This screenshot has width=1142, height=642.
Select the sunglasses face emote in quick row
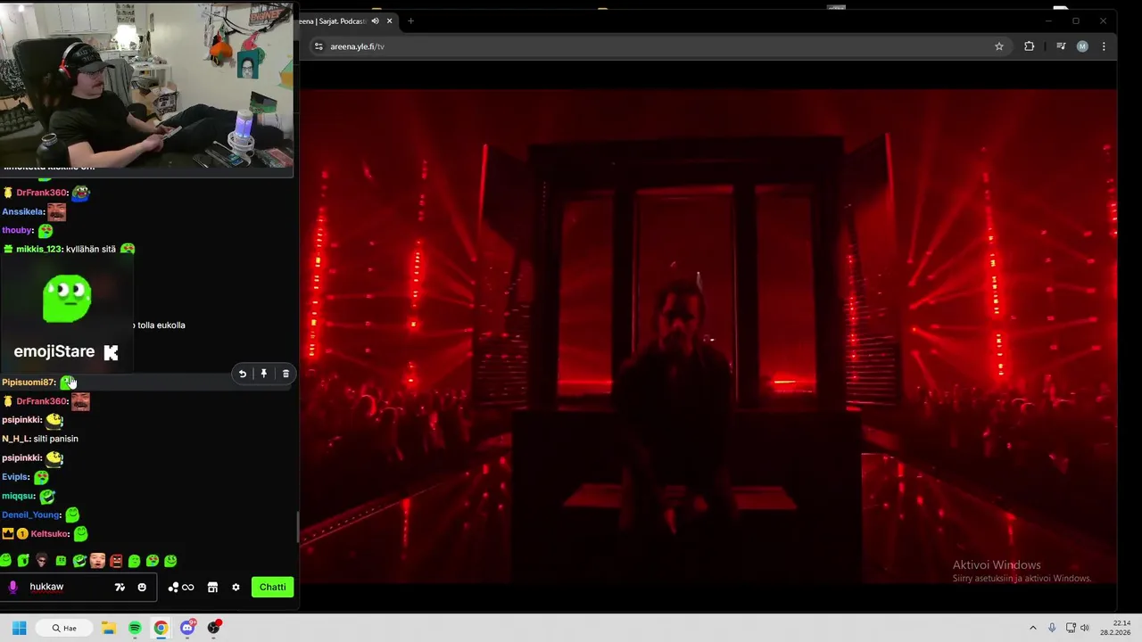tap(41, 561)
